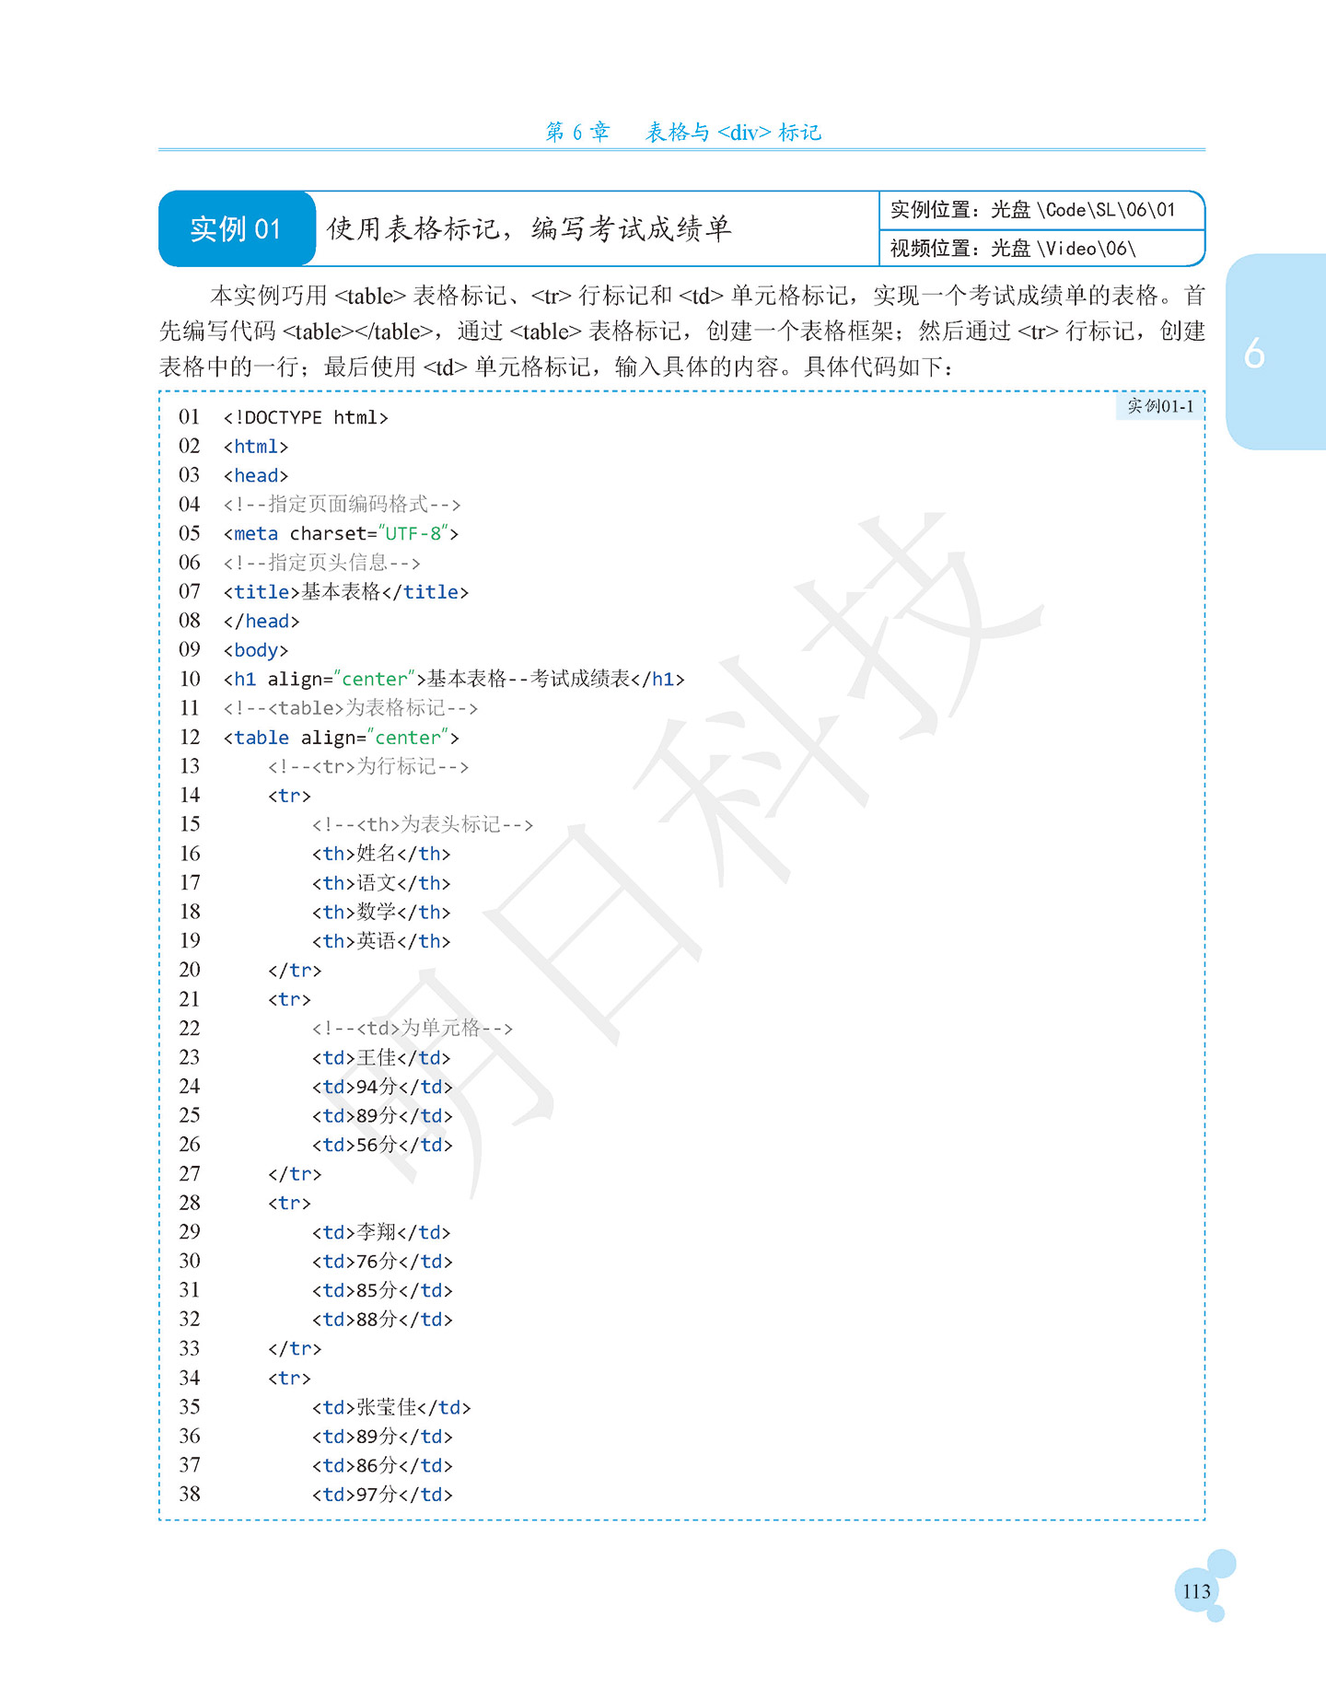Click the "<tr>" tag on line 14
Image resolution: width=1326 pixels, height=1688 pixels.
(x=289, y=796)
